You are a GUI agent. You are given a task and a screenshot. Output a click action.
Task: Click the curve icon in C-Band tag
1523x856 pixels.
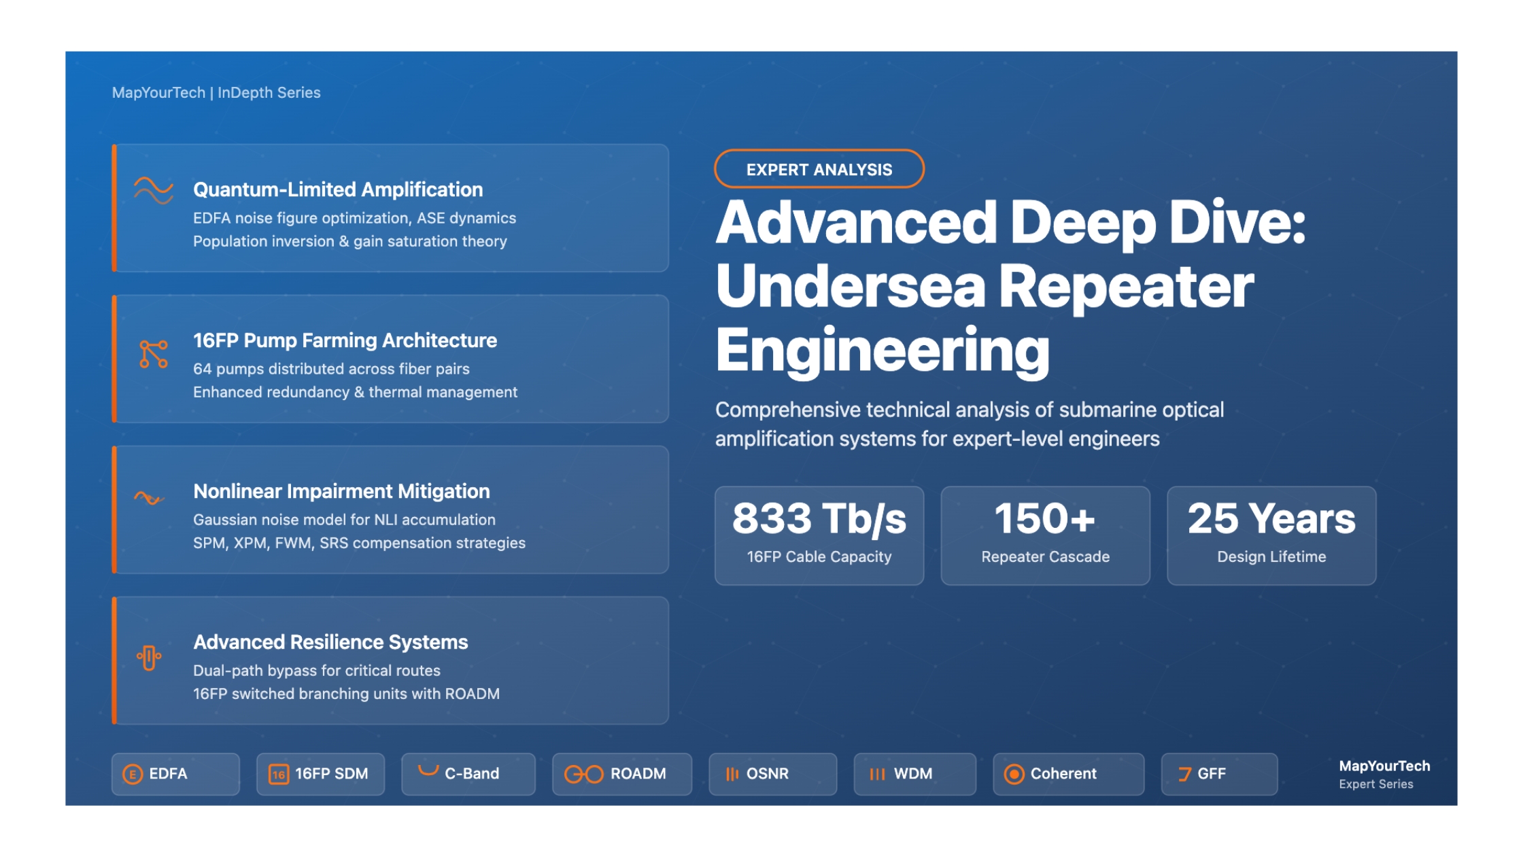click(428, 770)
